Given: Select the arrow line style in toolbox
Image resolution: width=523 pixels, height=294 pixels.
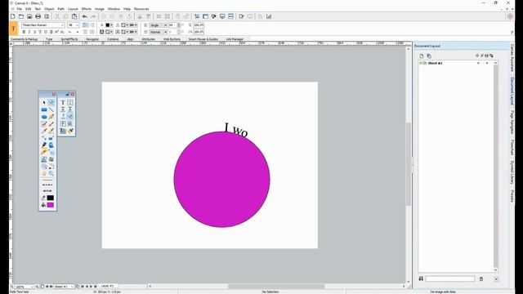Looking at the screenshot, I should click(x=47, y=190).
